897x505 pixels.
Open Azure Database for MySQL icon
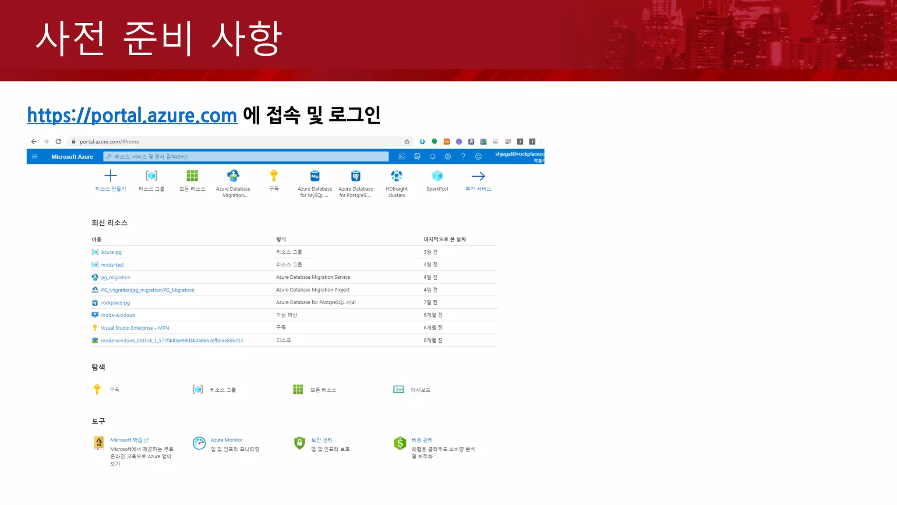tap(315, 176)
